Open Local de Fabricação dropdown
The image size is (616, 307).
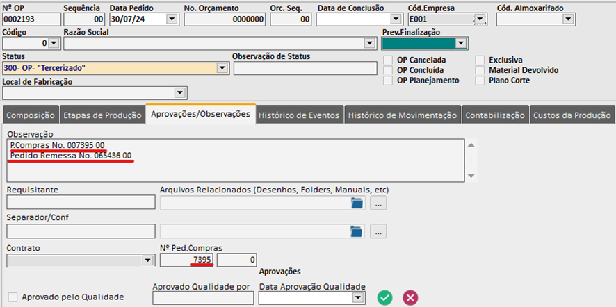click(x=179, y=92)
